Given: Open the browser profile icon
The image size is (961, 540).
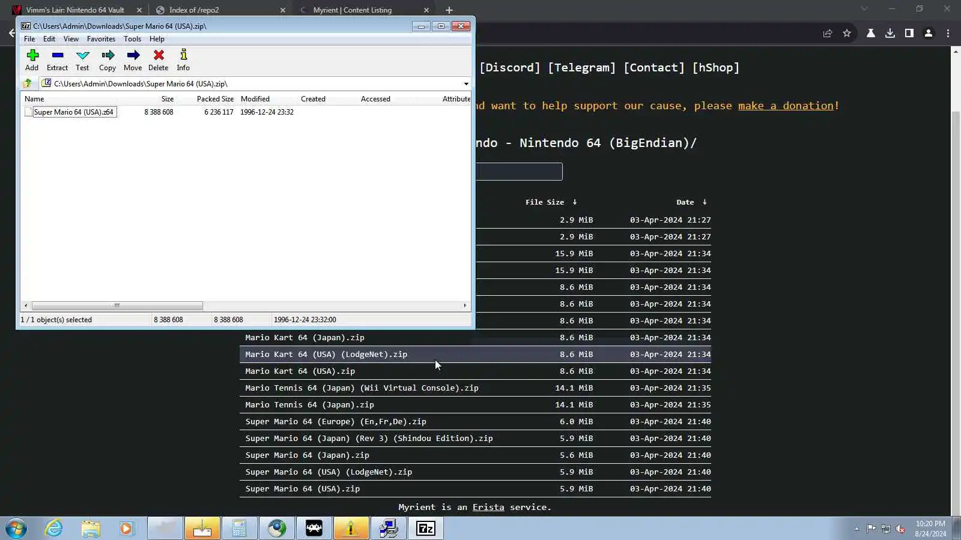Looking at the screenshot, I should pos(929,34).
